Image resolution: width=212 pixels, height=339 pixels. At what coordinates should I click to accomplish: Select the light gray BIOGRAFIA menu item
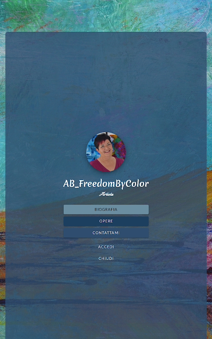point(106,209)
